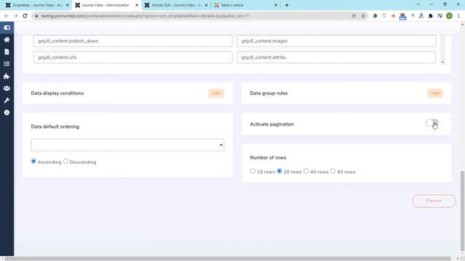This screenshot has height=261, width=465.
Task: Select Ascending ordering radio
Action: 33,161
